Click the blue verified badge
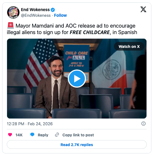Screen dimensions: 153x155 pyautogui.click(x=53, y=10)
